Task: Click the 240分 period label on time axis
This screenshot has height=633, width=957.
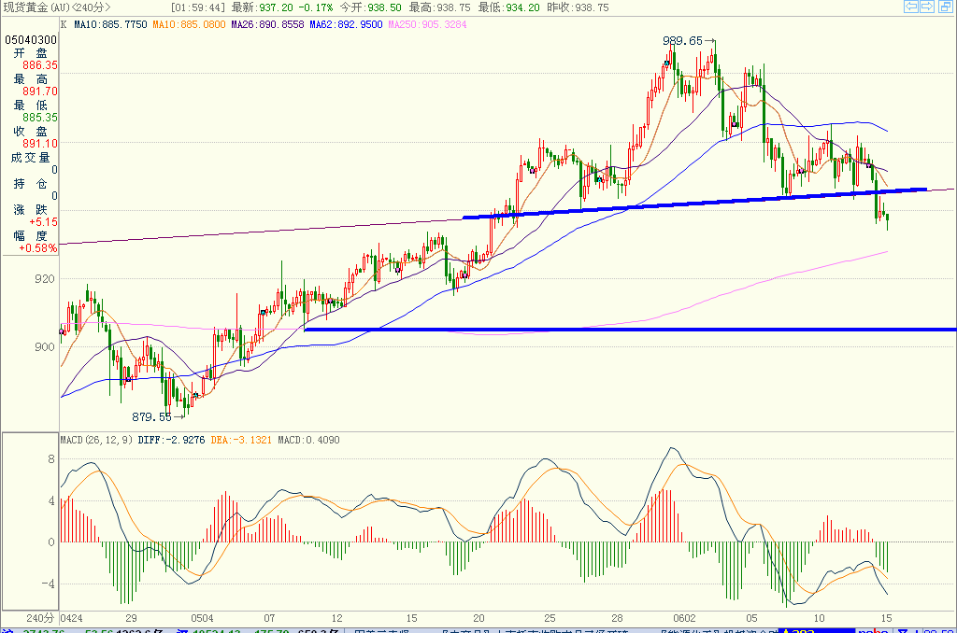Action: tap(40, 618)
